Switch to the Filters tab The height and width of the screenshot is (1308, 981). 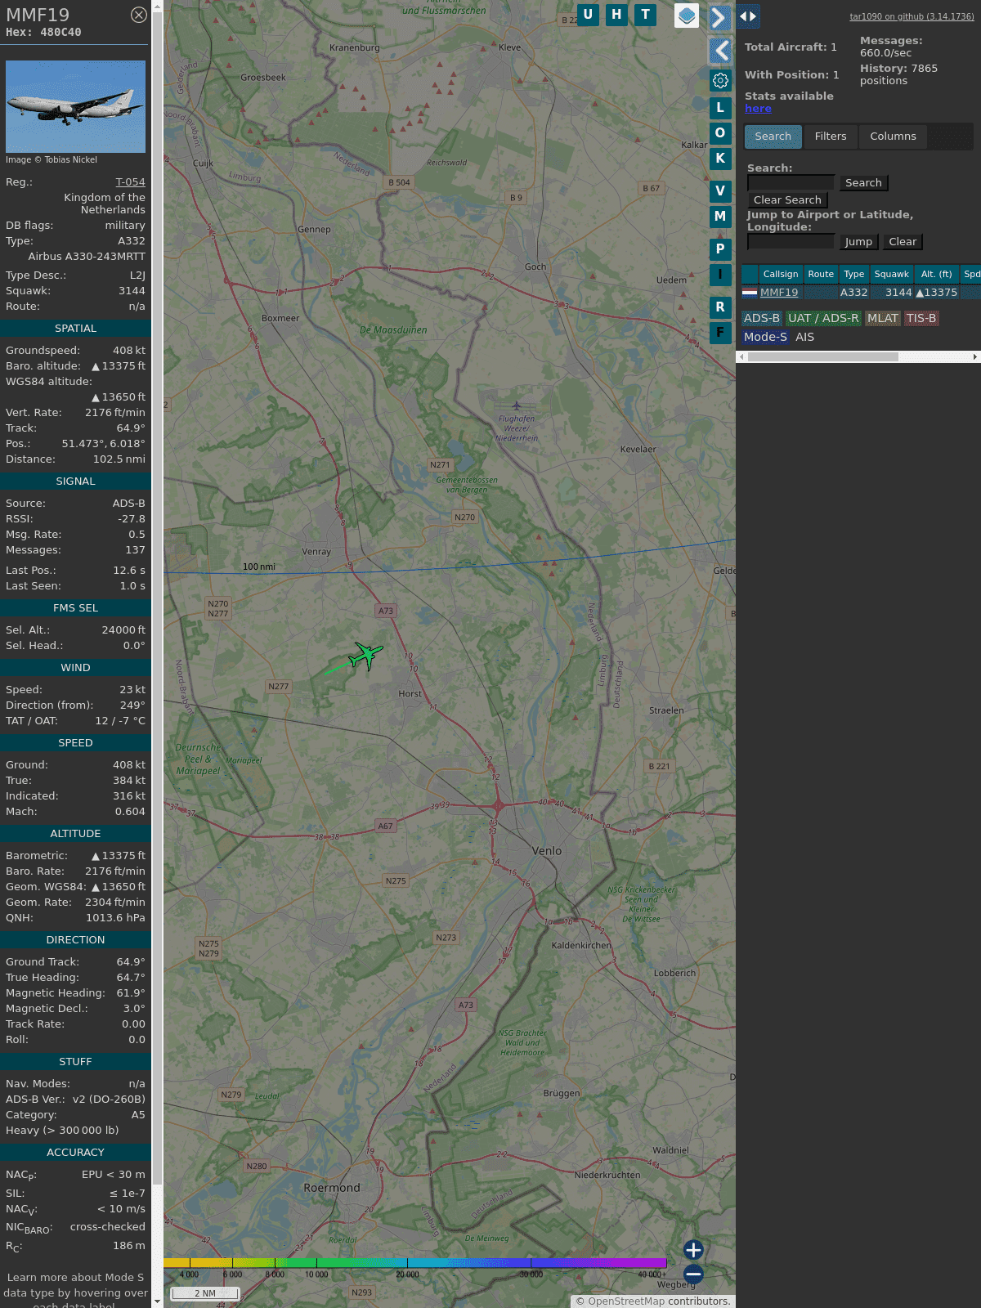[831, 137]
